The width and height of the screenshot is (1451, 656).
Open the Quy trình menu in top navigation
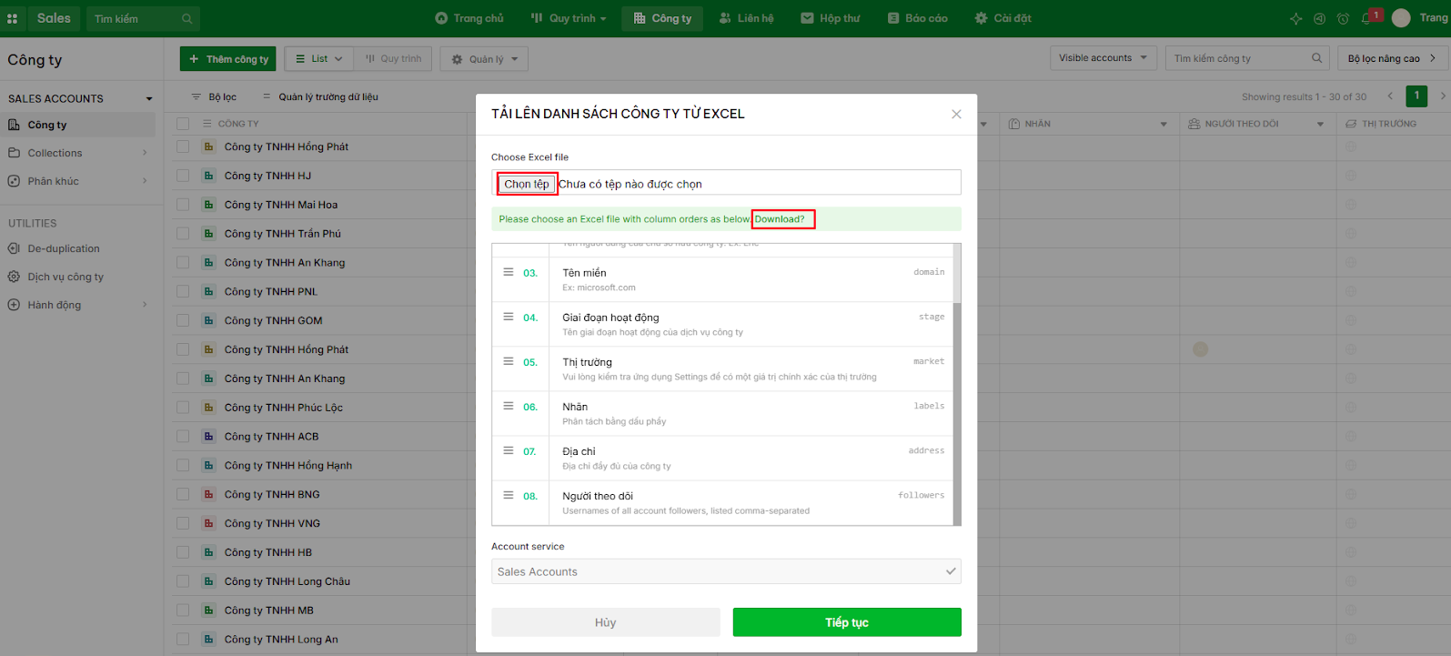[569, 18]
